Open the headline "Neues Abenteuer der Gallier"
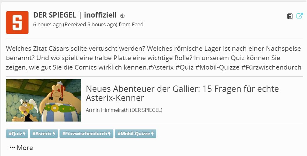 182,93
